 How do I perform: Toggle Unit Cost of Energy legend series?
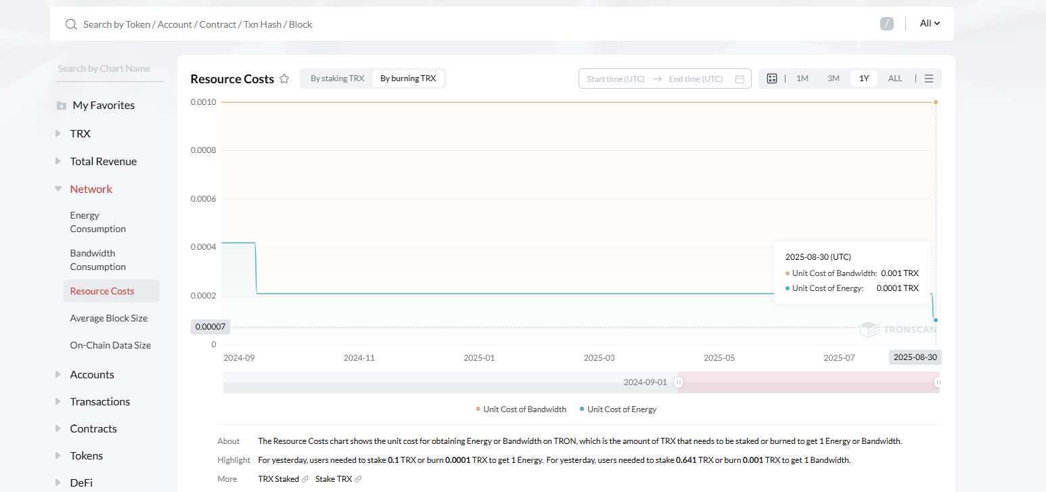click(618, 409)
